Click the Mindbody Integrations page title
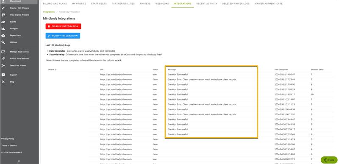The image size is (339, 164). point(59,19)
